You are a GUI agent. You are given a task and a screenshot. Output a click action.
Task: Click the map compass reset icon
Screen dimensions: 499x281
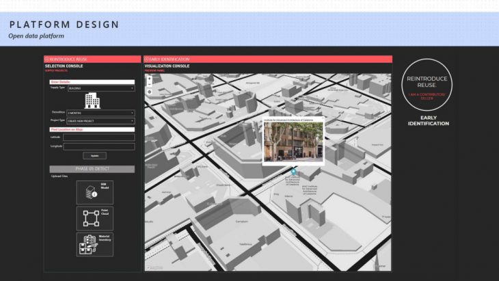pos(150,91)
